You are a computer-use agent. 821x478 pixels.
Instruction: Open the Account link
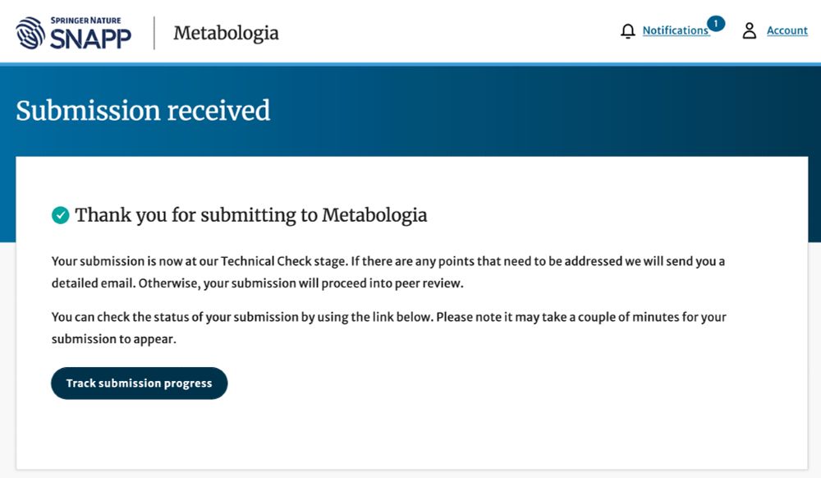(x=787, y=30)
